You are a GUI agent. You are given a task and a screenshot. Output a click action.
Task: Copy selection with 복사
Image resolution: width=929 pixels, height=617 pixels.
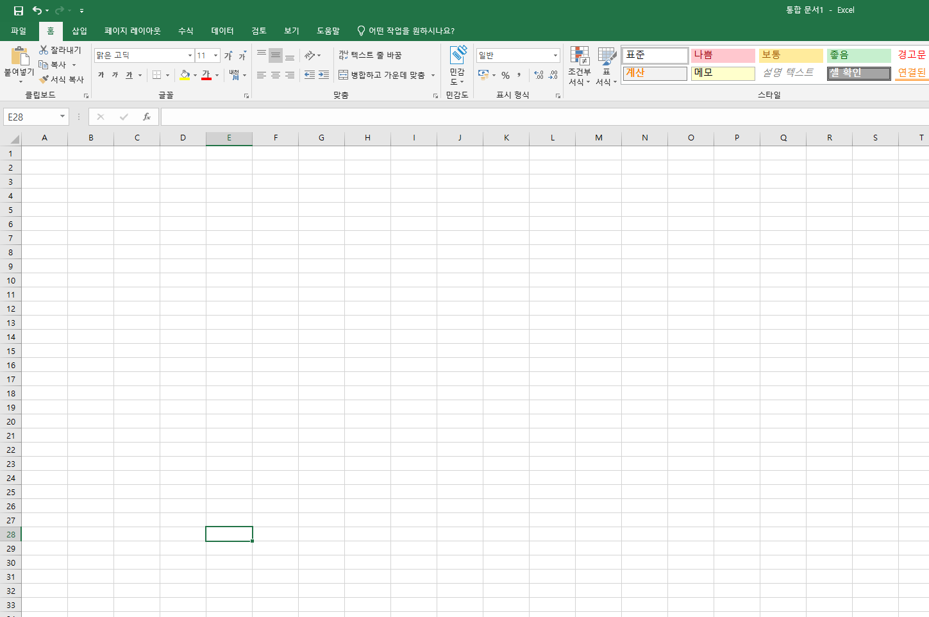click(53, 65)
